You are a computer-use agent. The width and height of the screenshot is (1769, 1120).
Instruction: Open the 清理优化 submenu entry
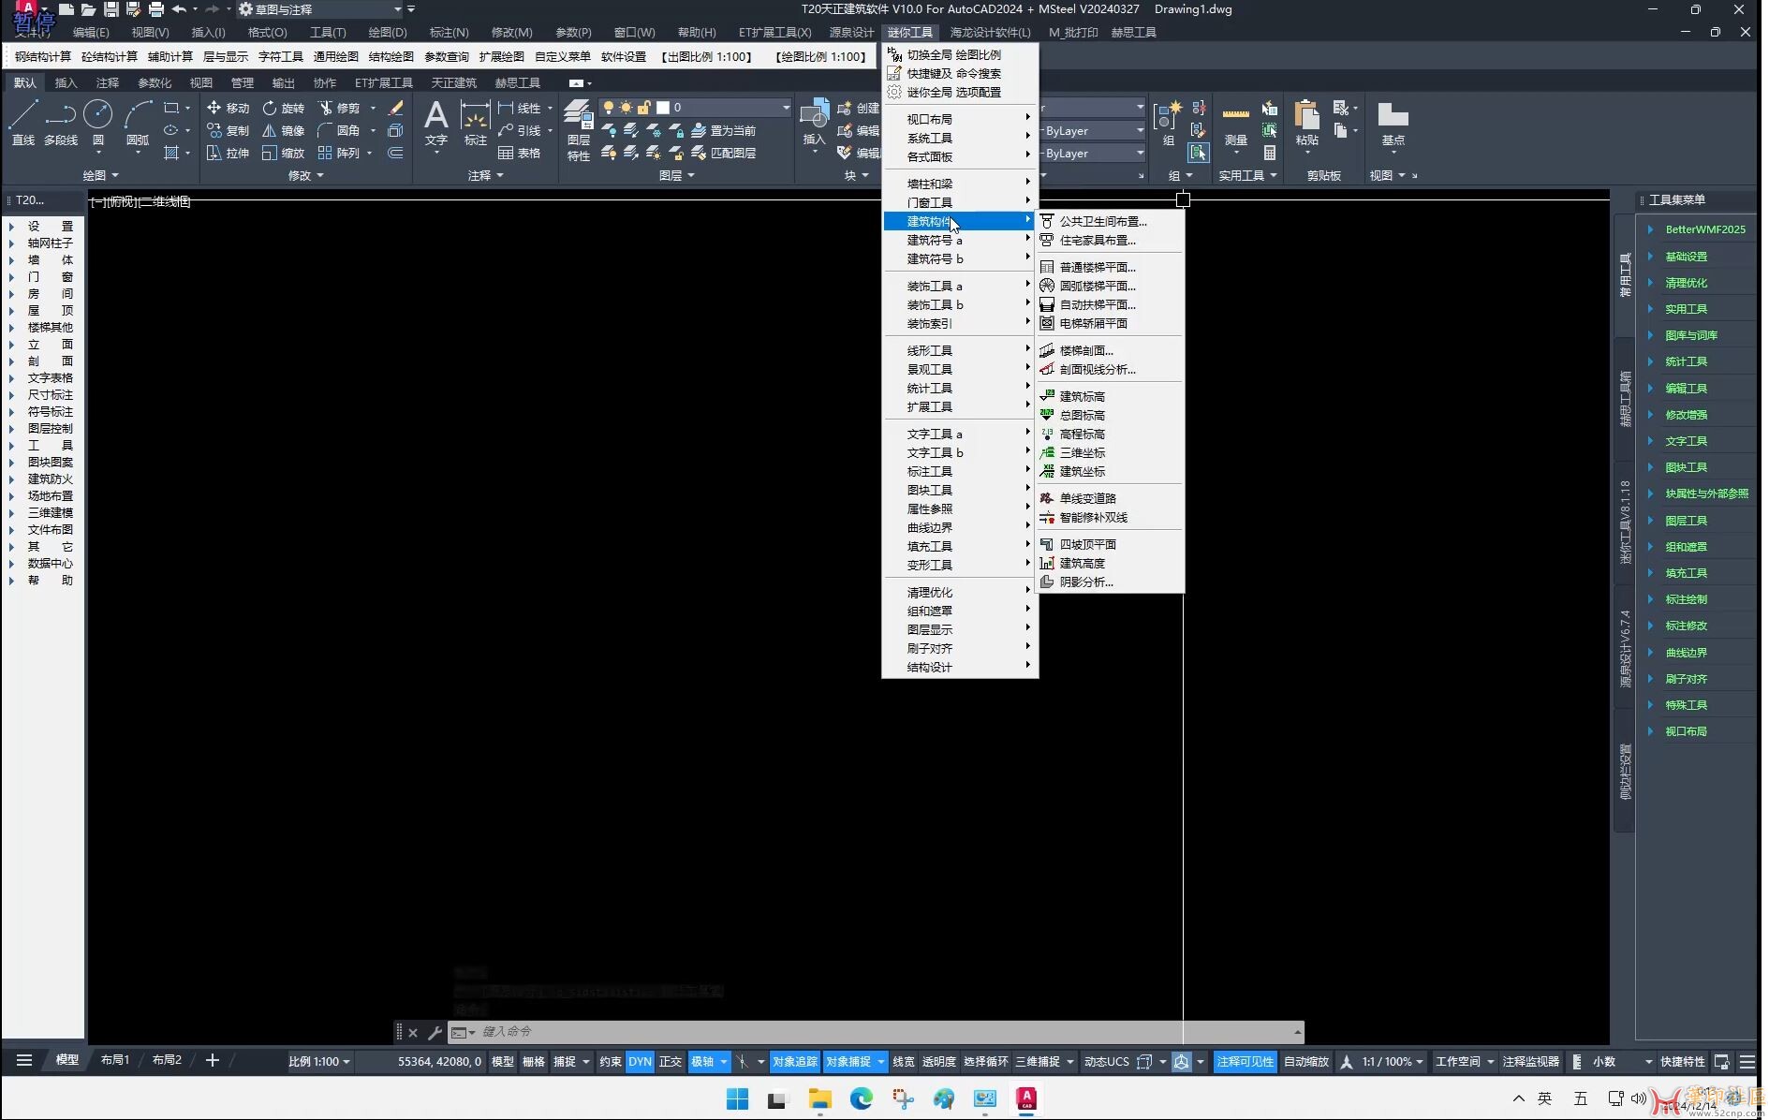pyautogui.click(x=960, y=592)
